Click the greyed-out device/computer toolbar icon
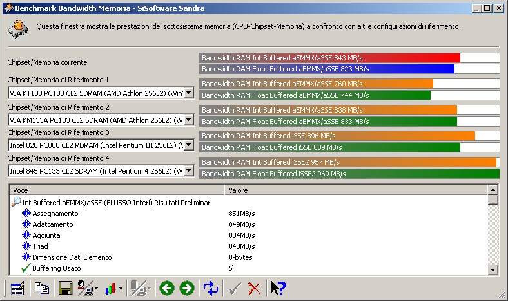The width and height of the screenshot is (508, 301). coord(139,288)
